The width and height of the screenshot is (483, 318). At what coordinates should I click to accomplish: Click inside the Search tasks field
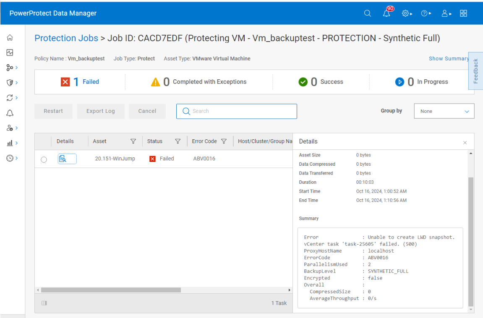coord(236,111)
